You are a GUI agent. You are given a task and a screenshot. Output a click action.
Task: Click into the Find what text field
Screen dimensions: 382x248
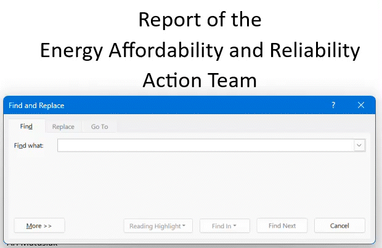coord(205,145)
